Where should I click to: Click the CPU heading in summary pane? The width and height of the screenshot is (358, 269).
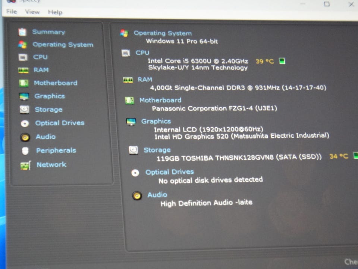142,53
